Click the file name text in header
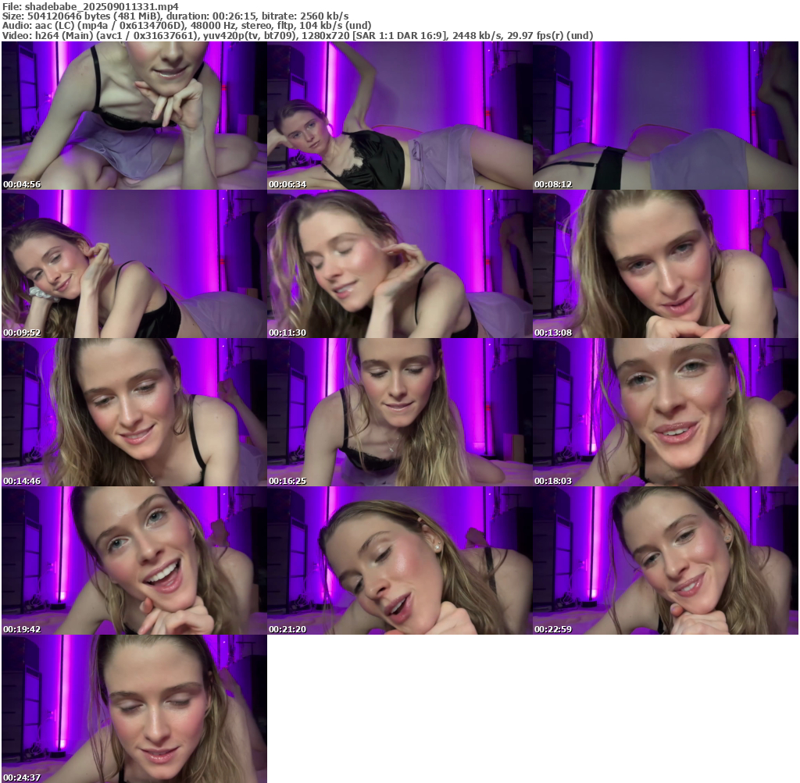 90,6
